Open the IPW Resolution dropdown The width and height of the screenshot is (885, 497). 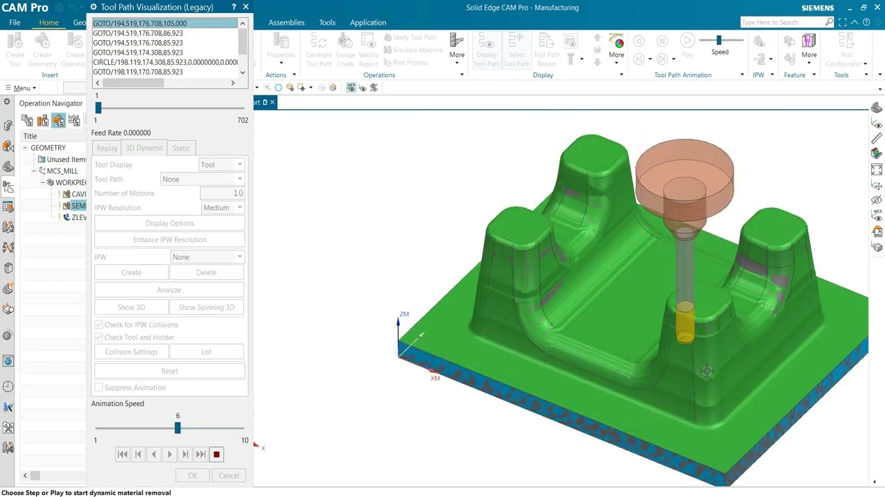click(x=223, y=207)
